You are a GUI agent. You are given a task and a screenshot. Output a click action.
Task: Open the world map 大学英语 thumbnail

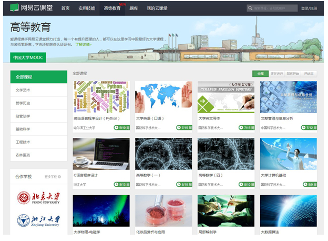pyautogui.click(x=163, y=97)
